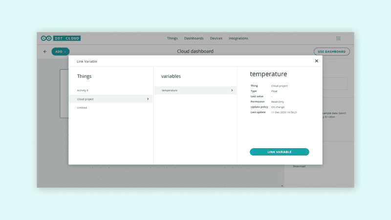Click the Read-Only permission value
This screenshot has width=391, height=220.
[x=278, y=102]
